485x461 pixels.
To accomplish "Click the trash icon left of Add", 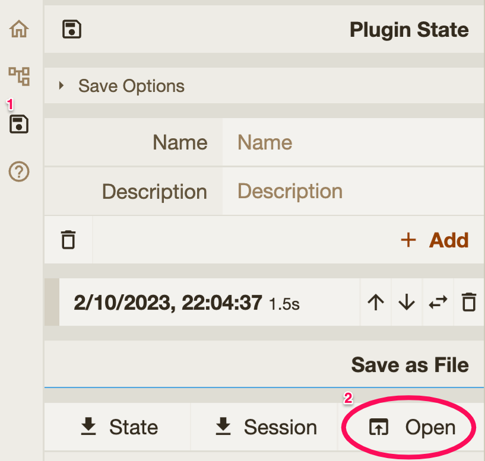I will point(69,240).
